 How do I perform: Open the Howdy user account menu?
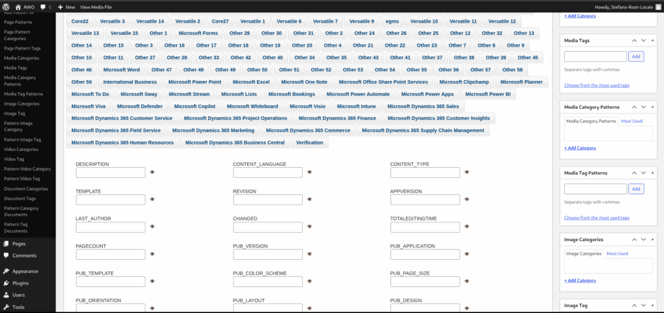pyautogui.click(x=628, y=7)
